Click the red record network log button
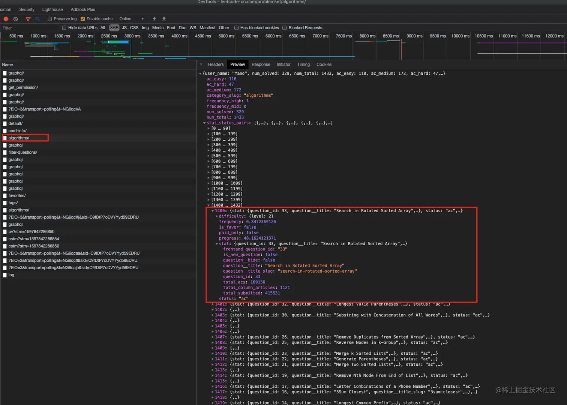 6,19
